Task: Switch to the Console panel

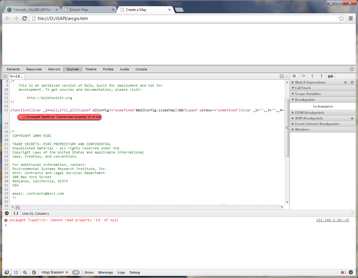Action: coord(141,69)
